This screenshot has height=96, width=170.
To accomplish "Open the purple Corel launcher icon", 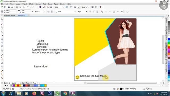I will point(40,7).
